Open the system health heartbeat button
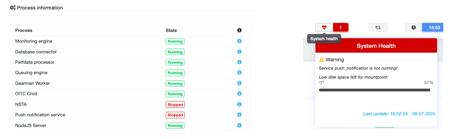Viewport: 452px width, 139px height. pos(324,27)
